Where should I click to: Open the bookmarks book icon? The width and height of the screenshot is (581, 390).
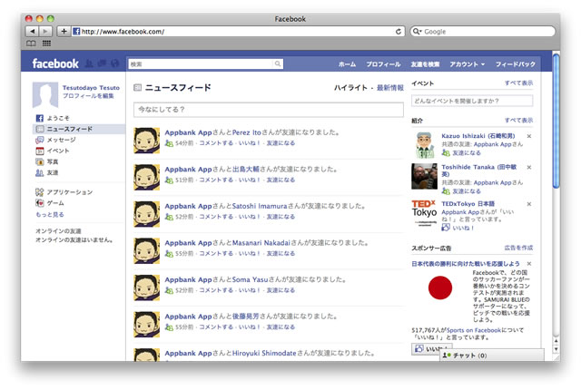31,44
